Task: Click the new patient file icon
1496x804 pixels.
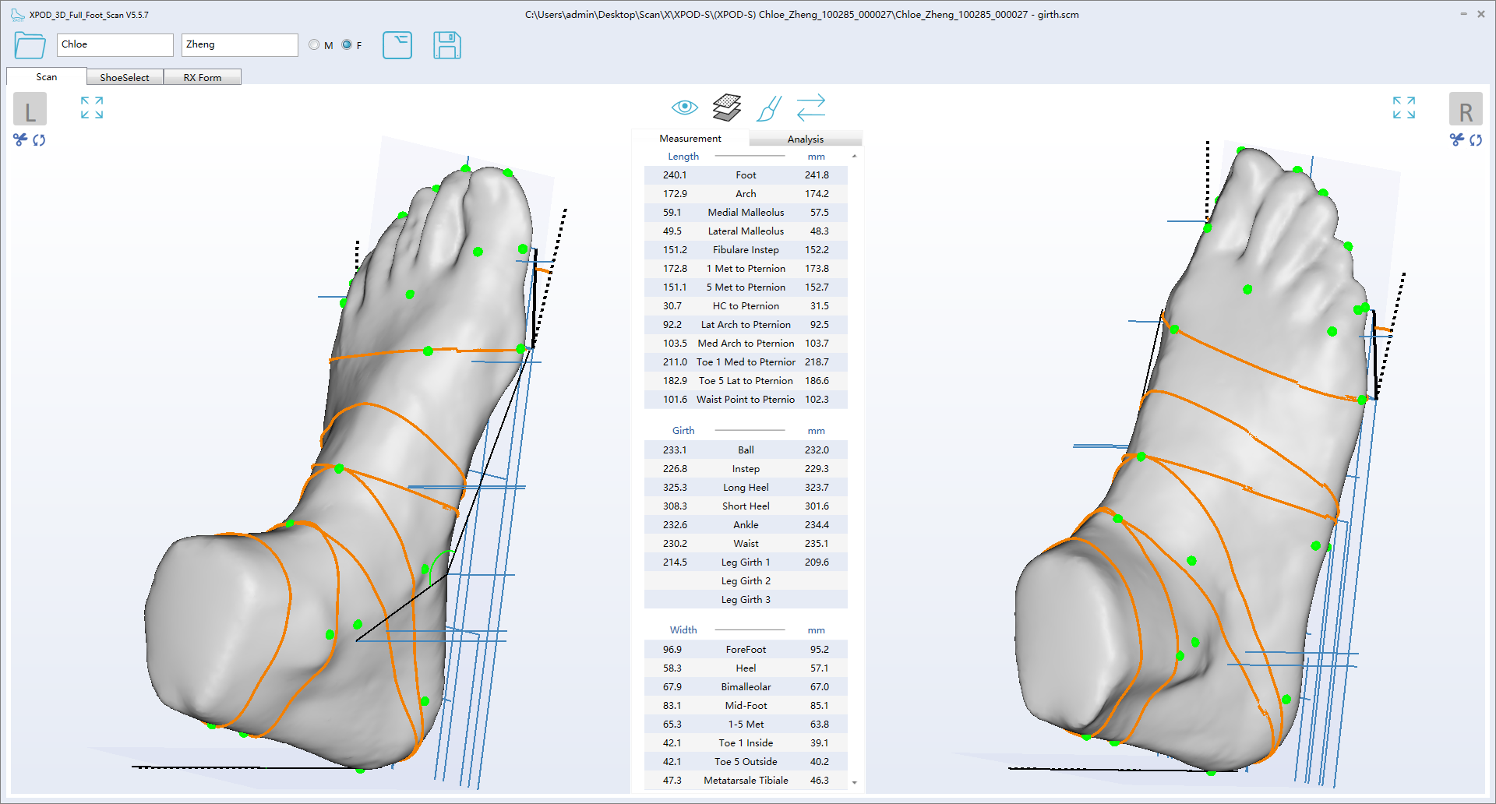Action: (397, 45)
